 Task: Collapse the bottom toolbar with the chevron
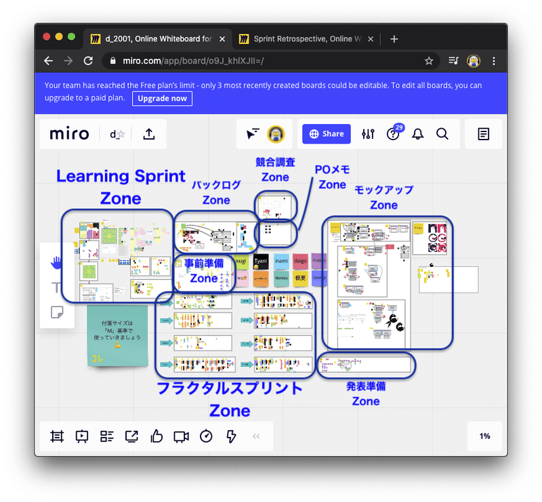pos(256,436)
